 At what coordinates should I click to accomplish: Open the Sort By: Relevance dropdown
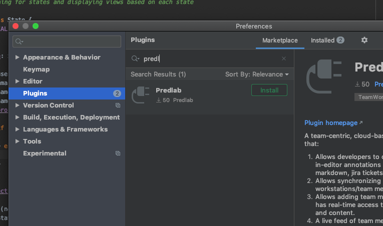click(257, 74)
